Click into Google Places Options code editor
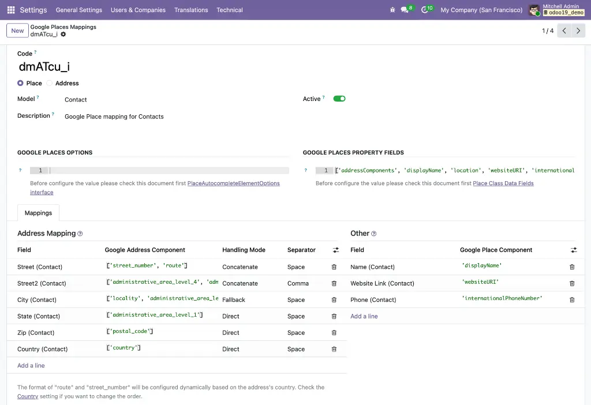This screenshot has height=405, width=591. 169,170
